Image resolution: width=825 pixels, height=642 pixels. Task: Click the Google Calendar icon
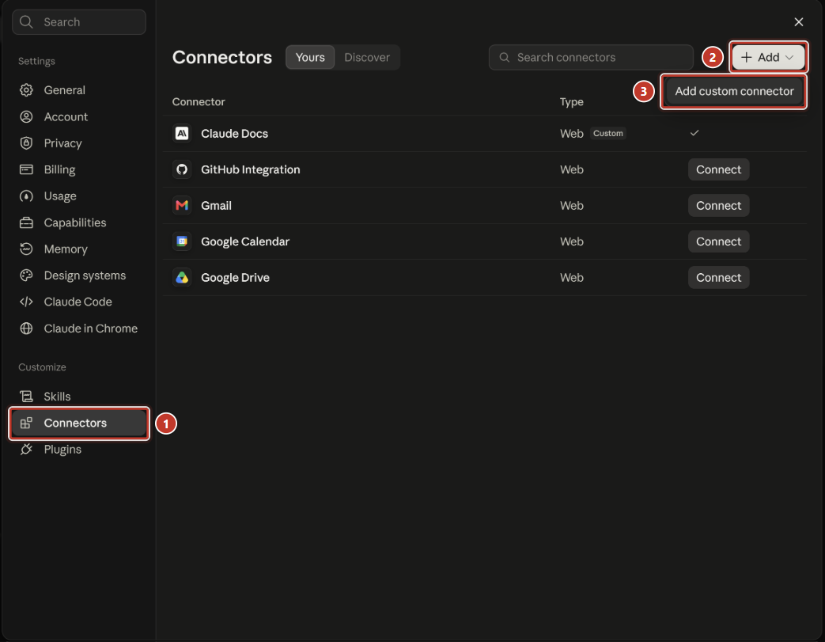(x=182, y=241)
